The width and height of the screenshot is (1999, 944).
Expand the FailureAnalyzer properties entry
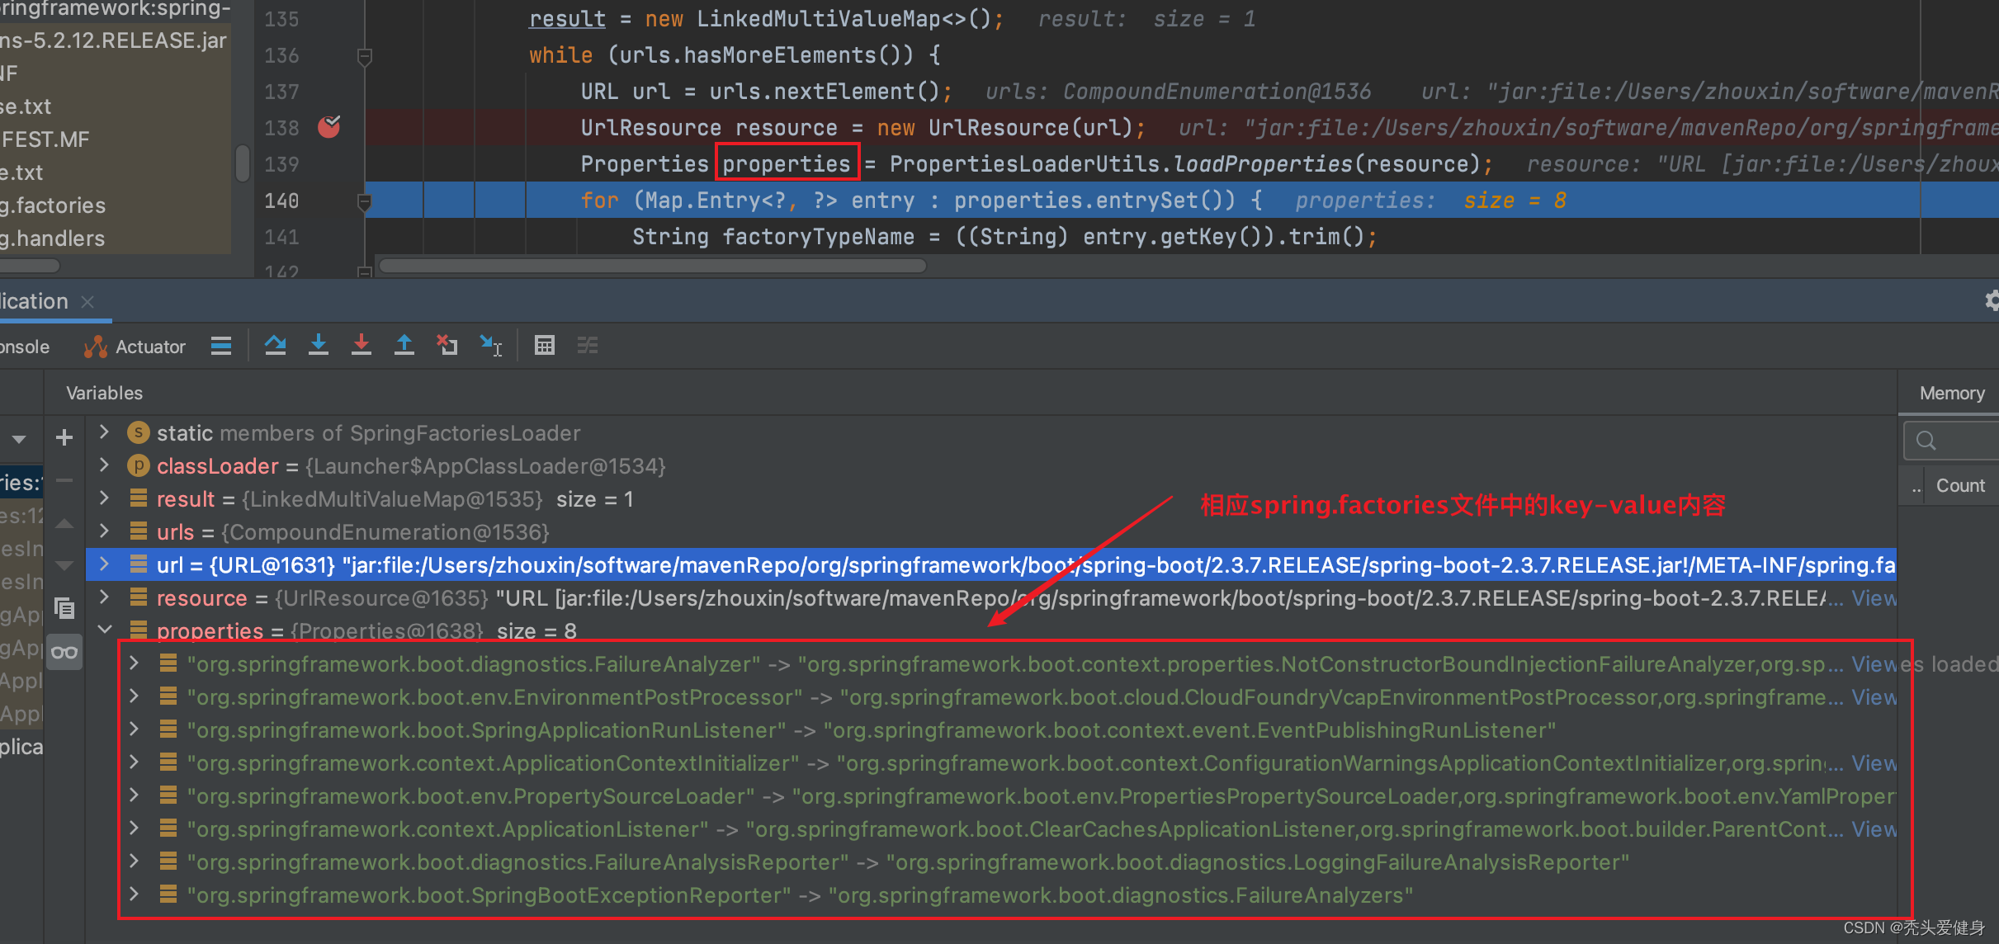pos(134,663)
